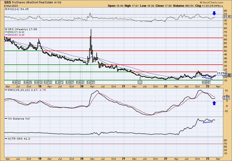The height and width of the screenshot is (161, 232).
Task: Click the dividend marker 0.0237
Action: (x=91, y=82)
